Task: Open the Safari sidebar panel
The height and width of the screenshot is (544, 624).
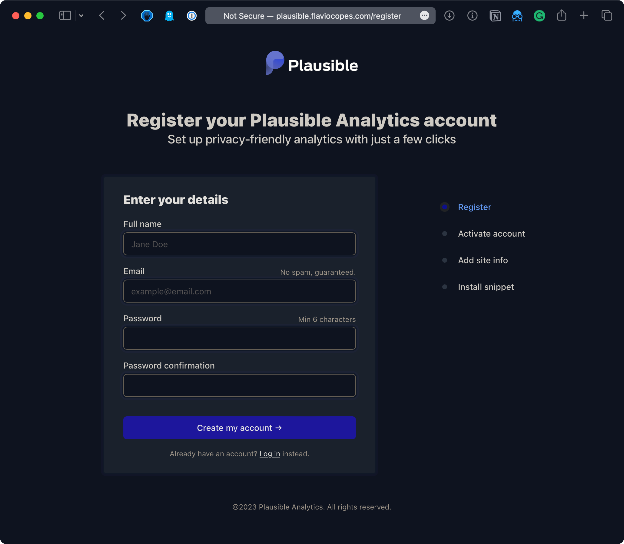Action: point(65,15)
